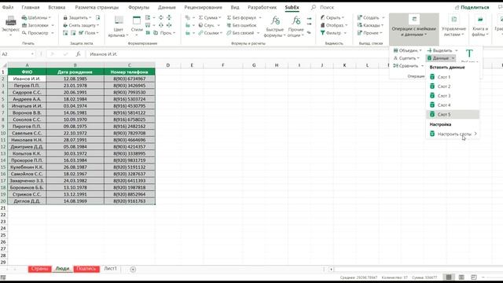Click the large T text icon

point(469,53)
